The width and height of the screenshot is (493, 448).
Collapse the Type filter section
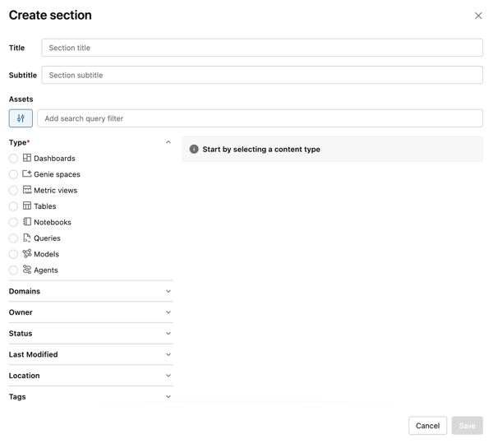pos(168,142)
